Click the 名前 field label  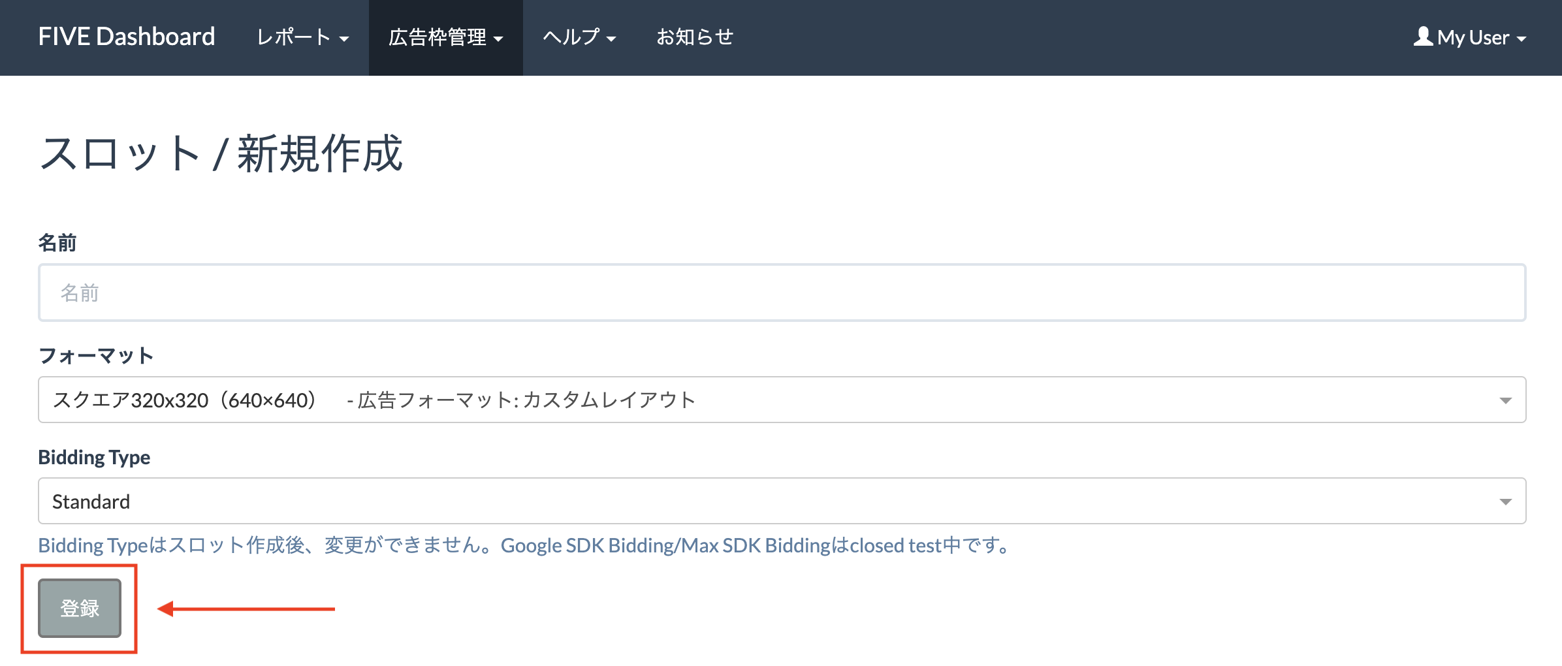[x=57, y=243]
